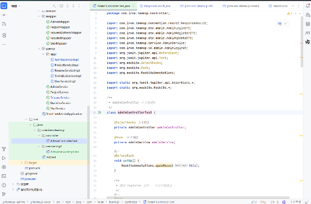Open the Run tool window icon
The width and height of the screenshot is (311, 204).
point(4,158)
